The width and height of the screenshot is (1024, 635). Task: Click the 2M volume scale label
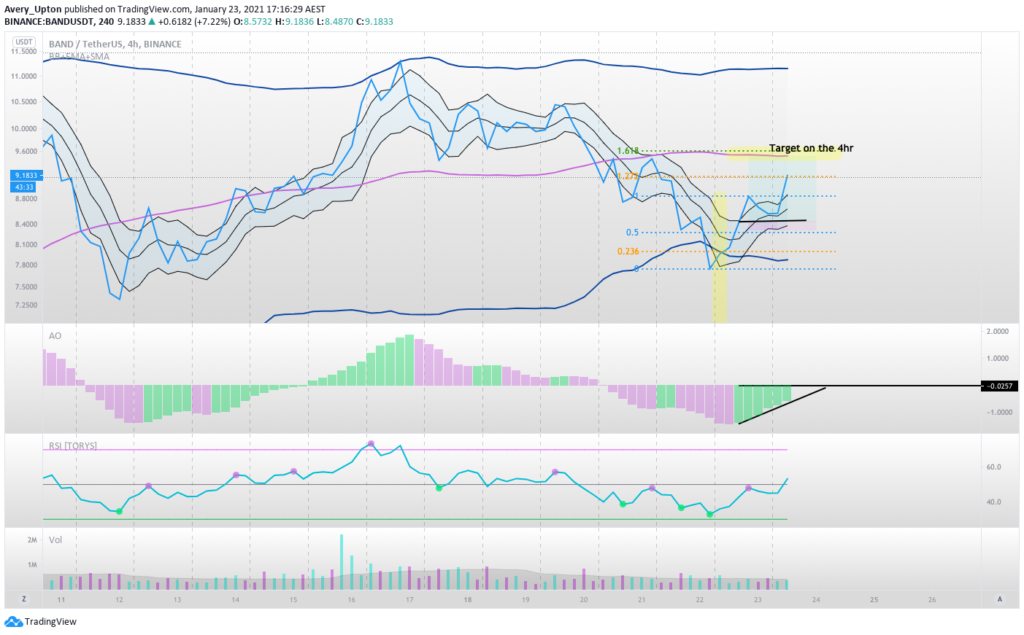(x=32, y=540)
